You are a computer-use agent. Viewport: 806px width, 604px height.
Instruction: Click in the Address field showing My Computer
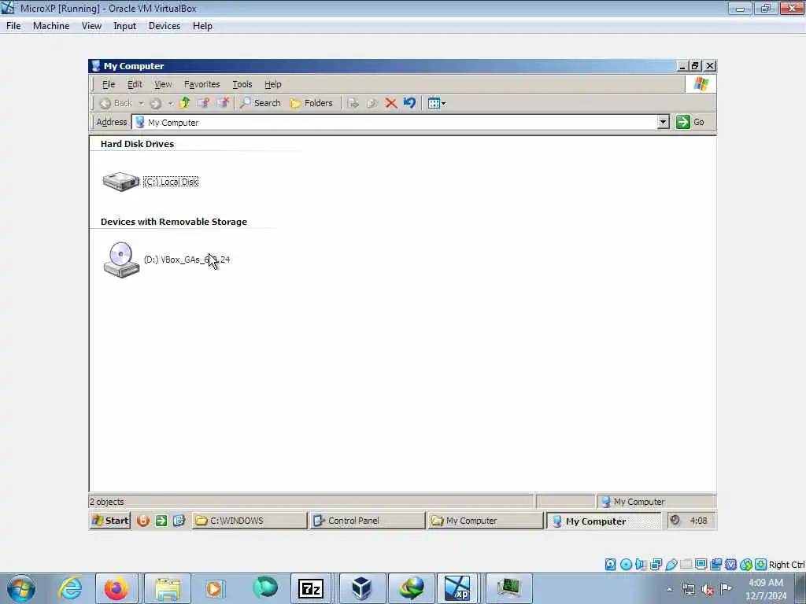(x=394, y=122)
